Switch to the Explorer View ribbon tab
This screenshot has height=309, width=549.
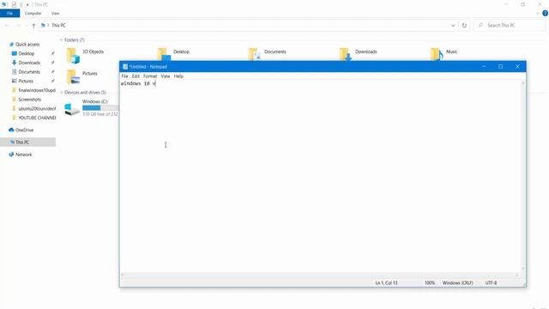pyautogui.click(x=55, y=14)
